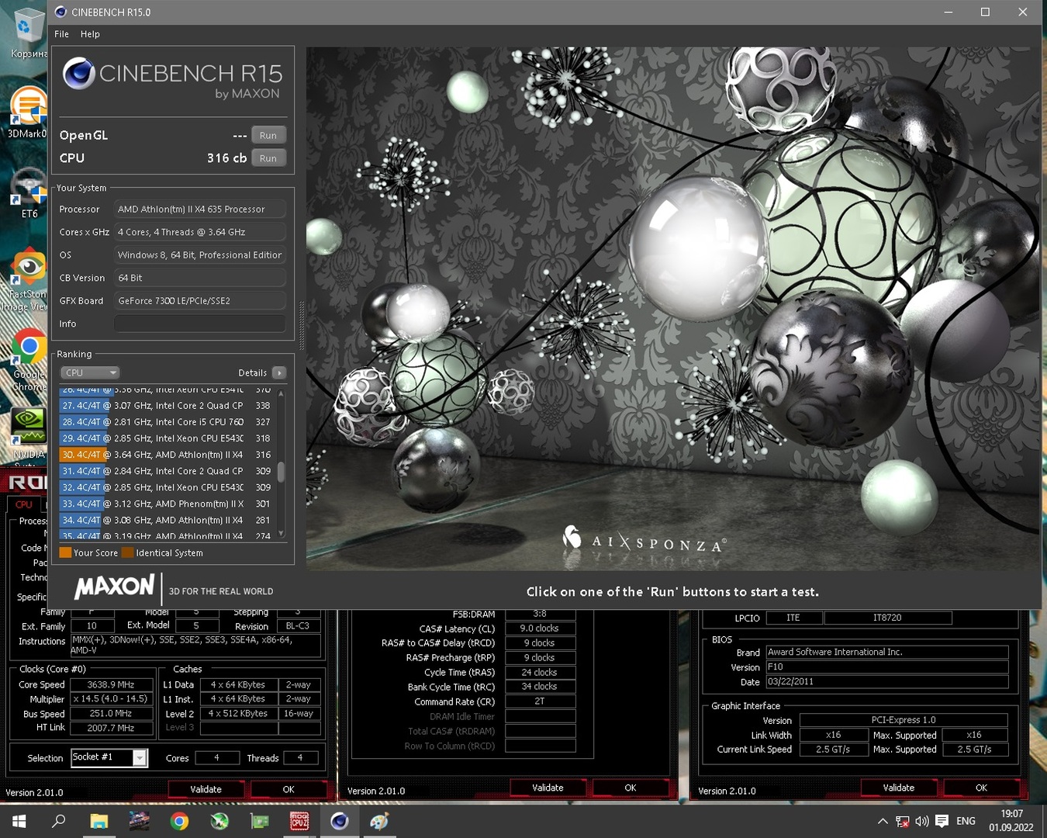Select highlighted ranking row 30 AMD Athlon II X4
Viewport: 1047px width, 838px height.
click(x=166, y=455)
